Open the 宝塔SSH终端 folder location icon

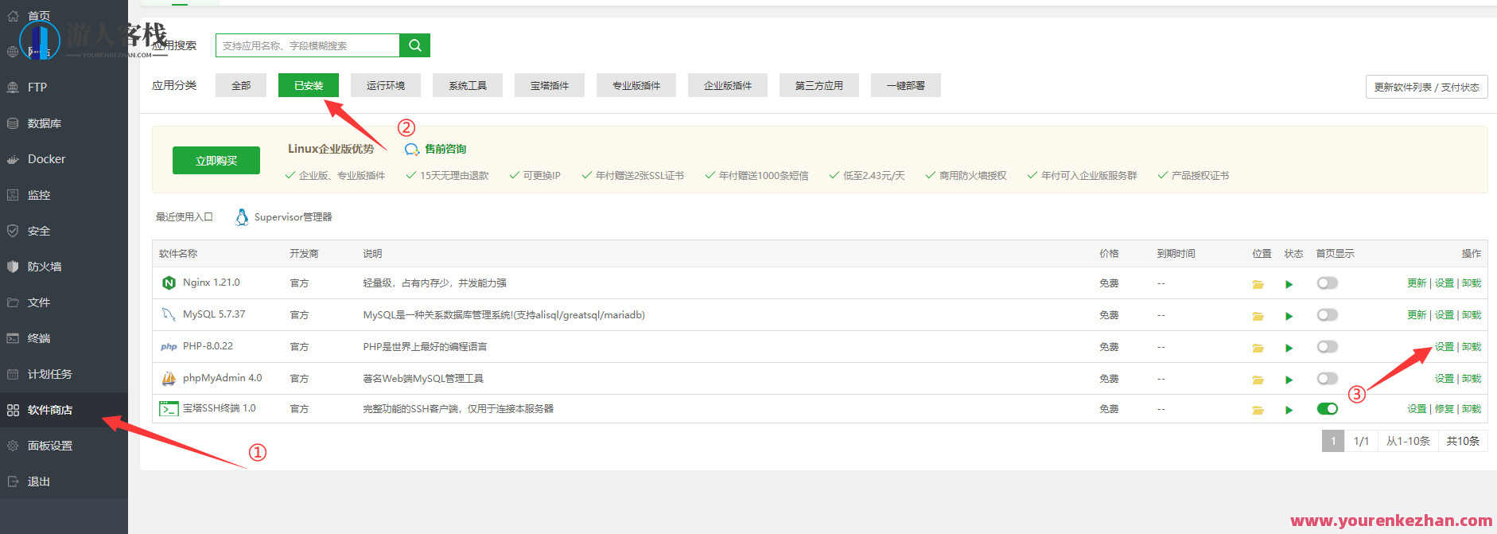(x=1258, y=410)
